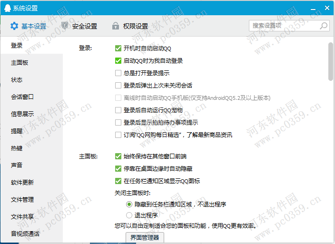Click the 主面板: section heading

[x=88, y=156]
